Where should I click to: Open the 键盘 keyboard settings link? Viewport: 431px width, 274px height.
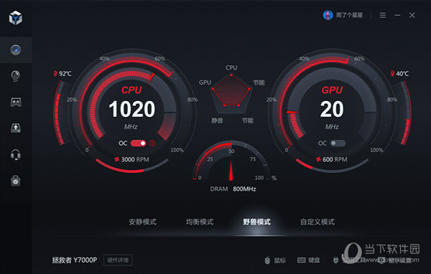click(x=309, y=260)
